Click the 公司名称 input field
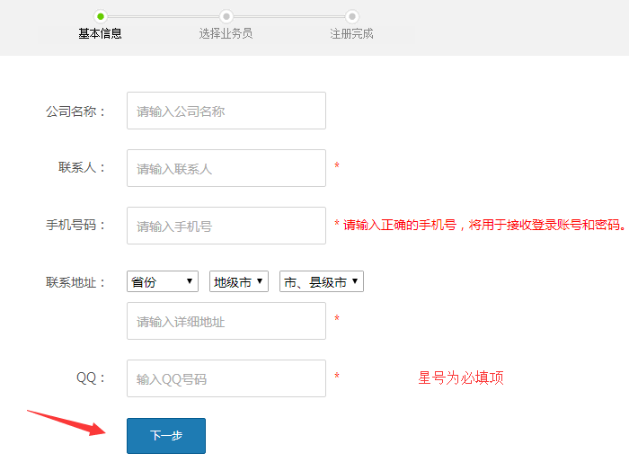The height and width of the screenshot is (462, 629). 226,111
